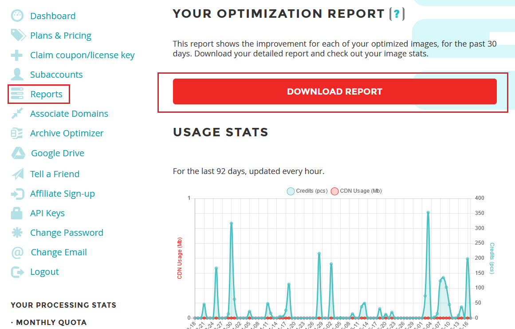Open the optimization report help question mark

click(397, 14)
